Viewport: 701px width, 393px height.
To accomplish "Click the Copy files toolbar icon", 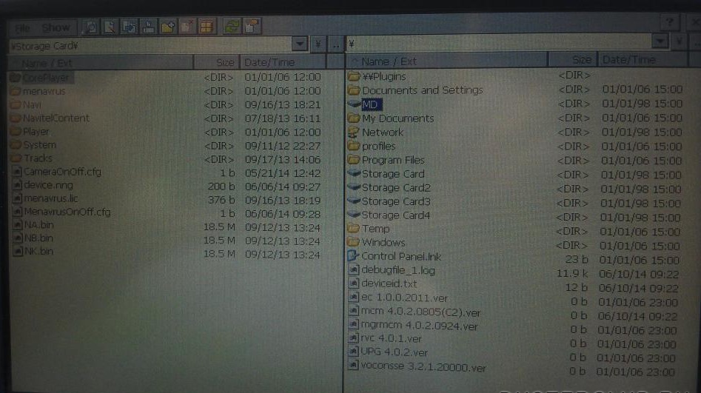I will pyautogui.click(x=129, y=27).
